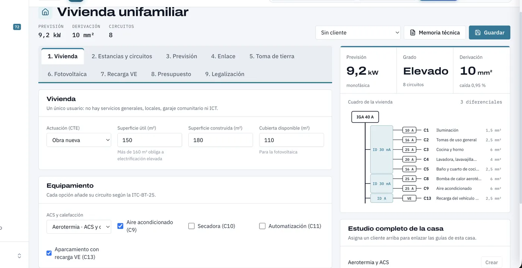This screenshot has height=268, width=522.
Task: Switch to the 6. Fotovoltaica tab
Action: click(67, 74)
